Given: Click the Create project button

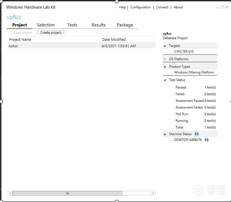Looking at the screenshot, I should (51, 33).
